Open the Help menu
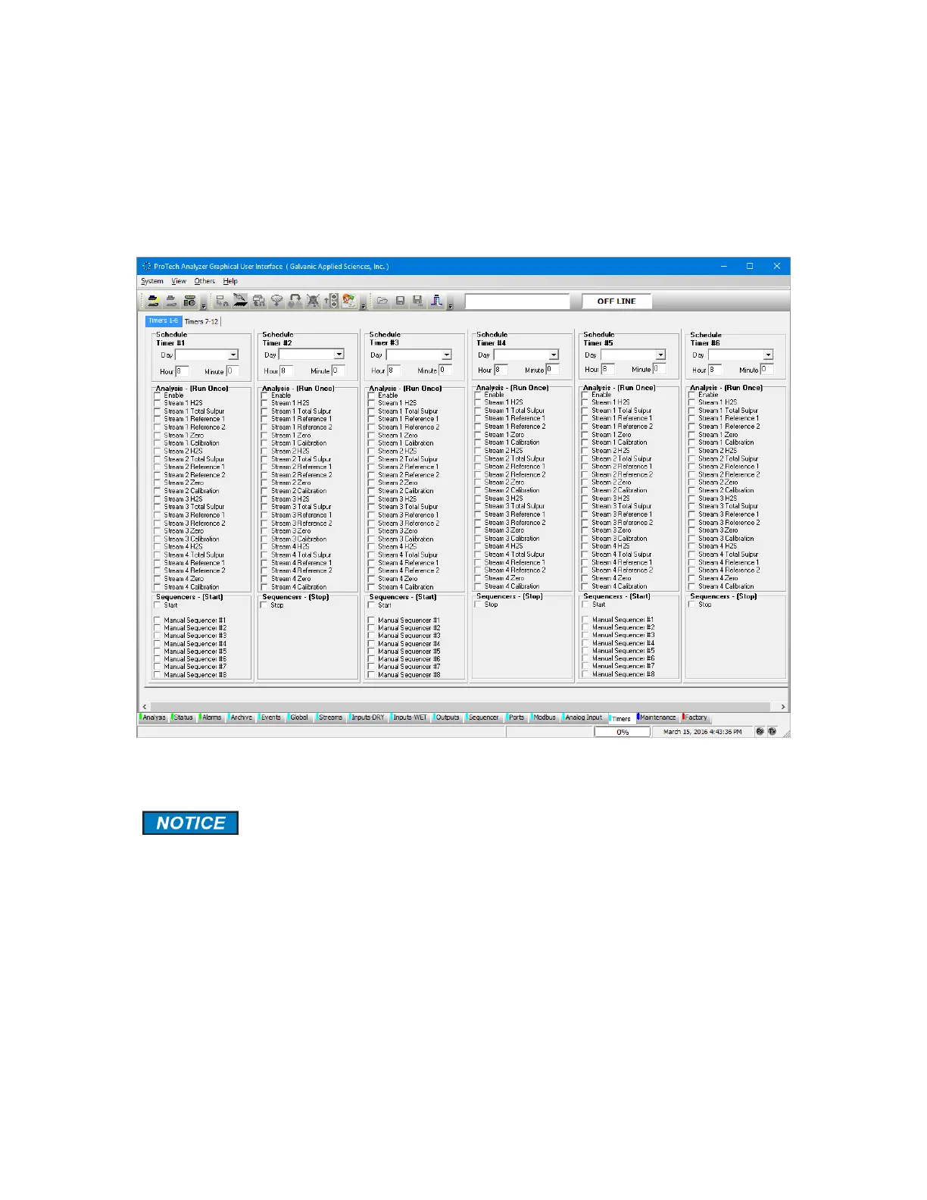The image size is (927, 1200). coord(230,281)
